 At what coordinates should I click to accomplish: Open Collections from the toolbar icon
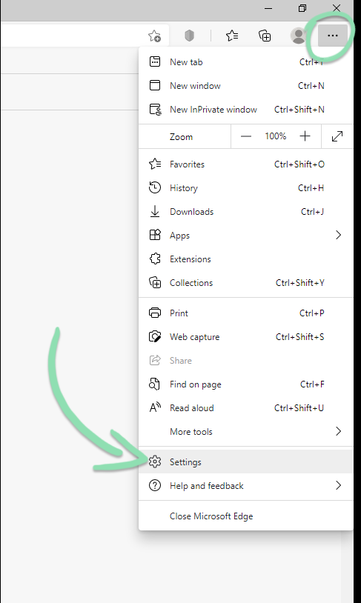tap(265, 36)
